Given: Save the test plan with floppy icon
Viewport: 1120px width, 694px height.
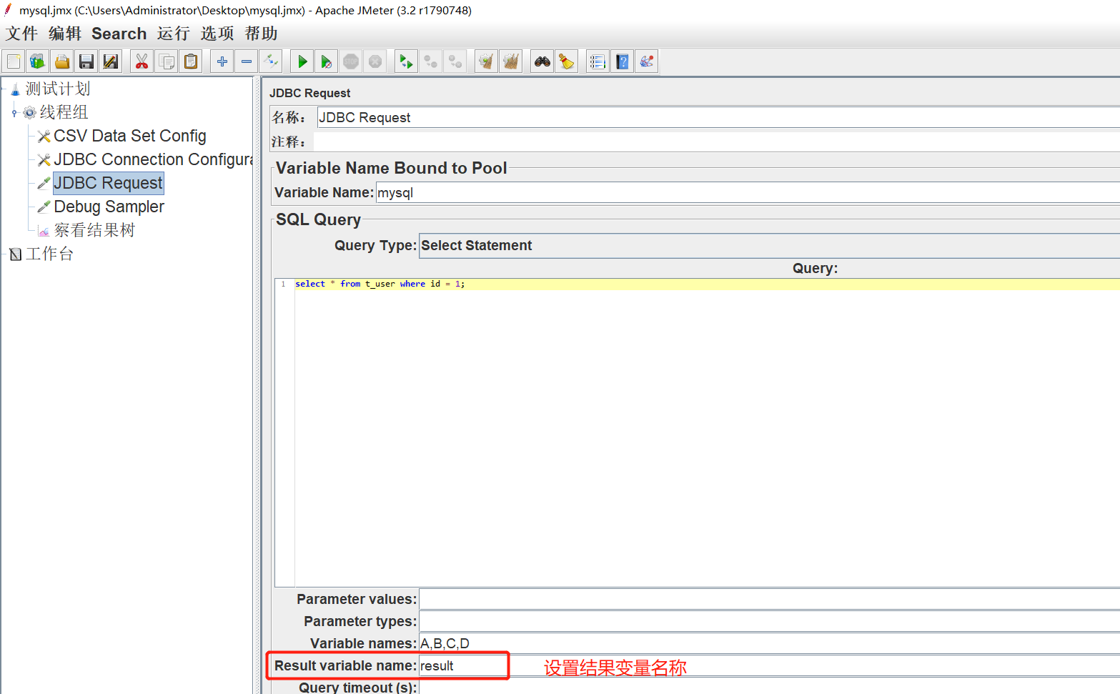Looking at the screenshot, I should [x=86, y=61].
